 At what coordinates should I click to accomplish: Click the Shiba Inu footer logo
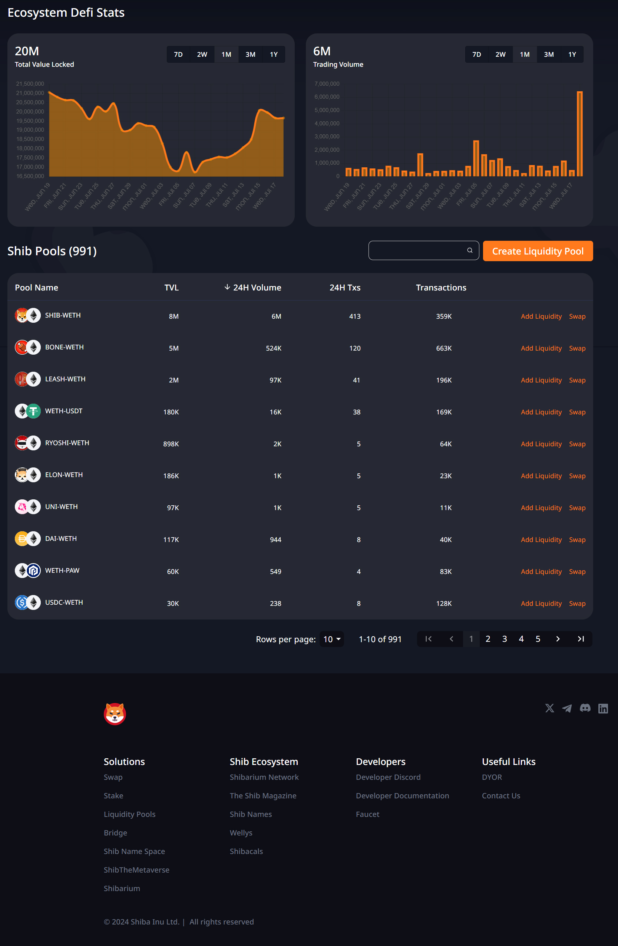pos(115,714)
